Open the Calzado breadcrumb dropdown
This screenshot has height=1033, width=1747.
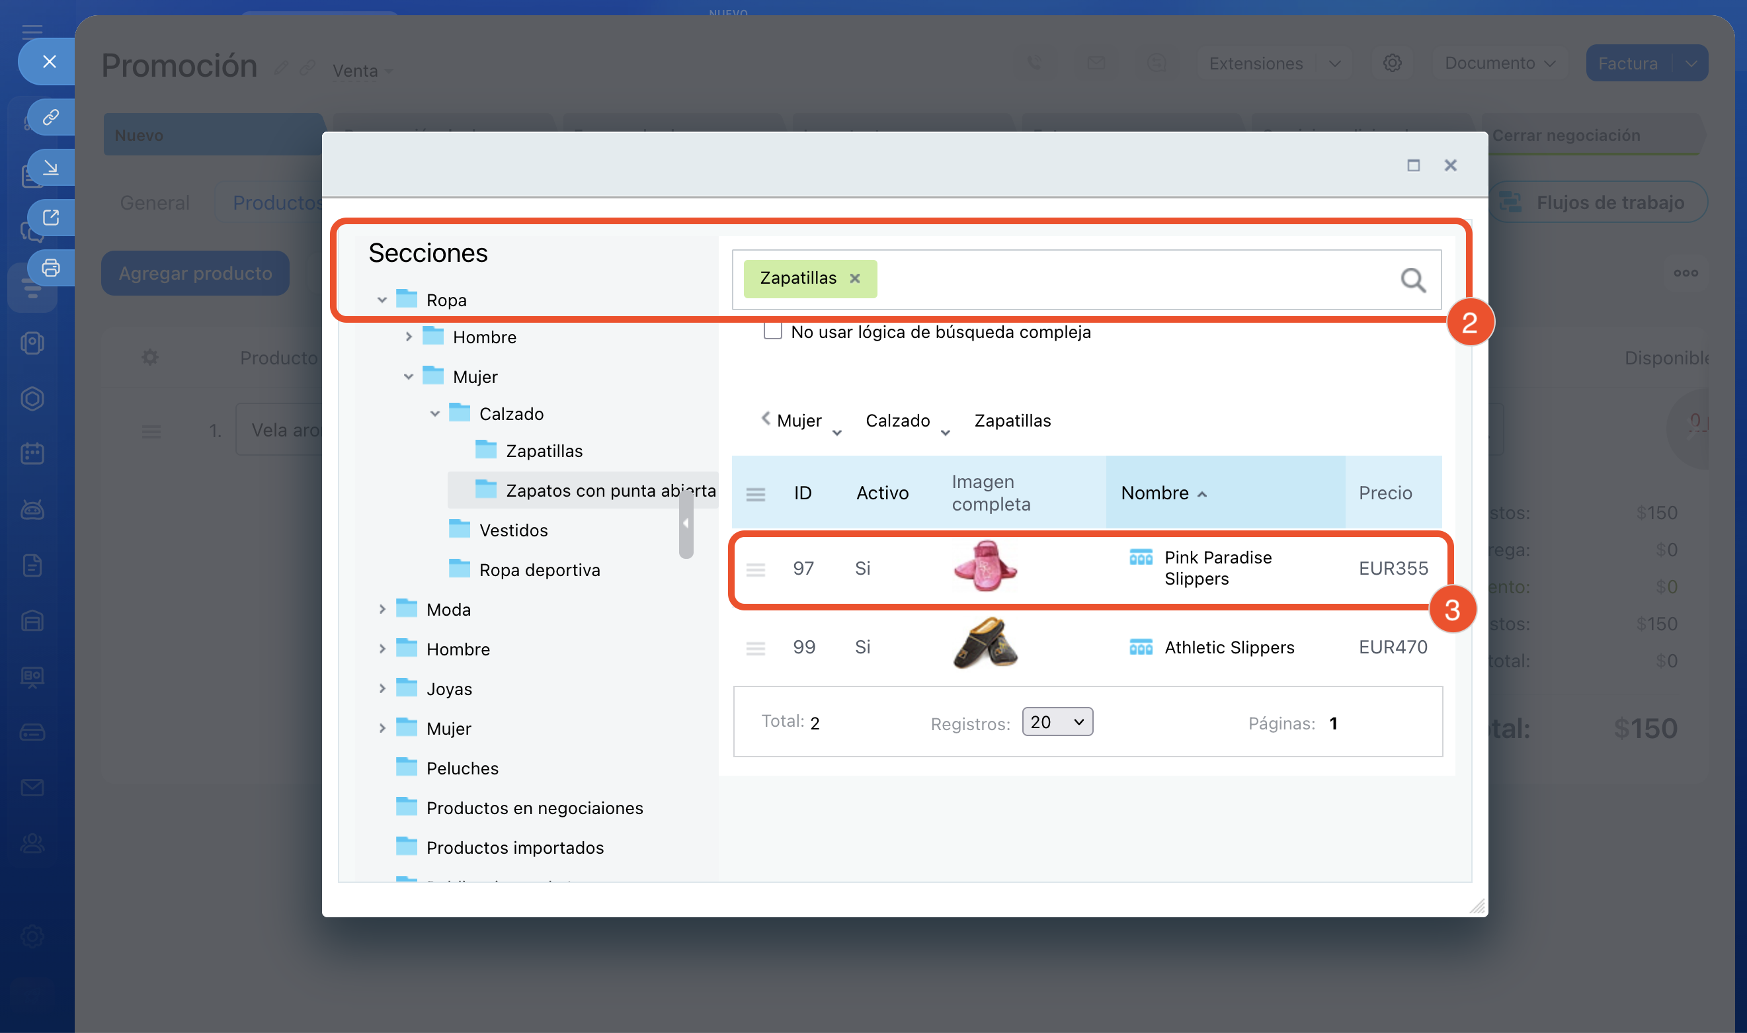[945, 433]
